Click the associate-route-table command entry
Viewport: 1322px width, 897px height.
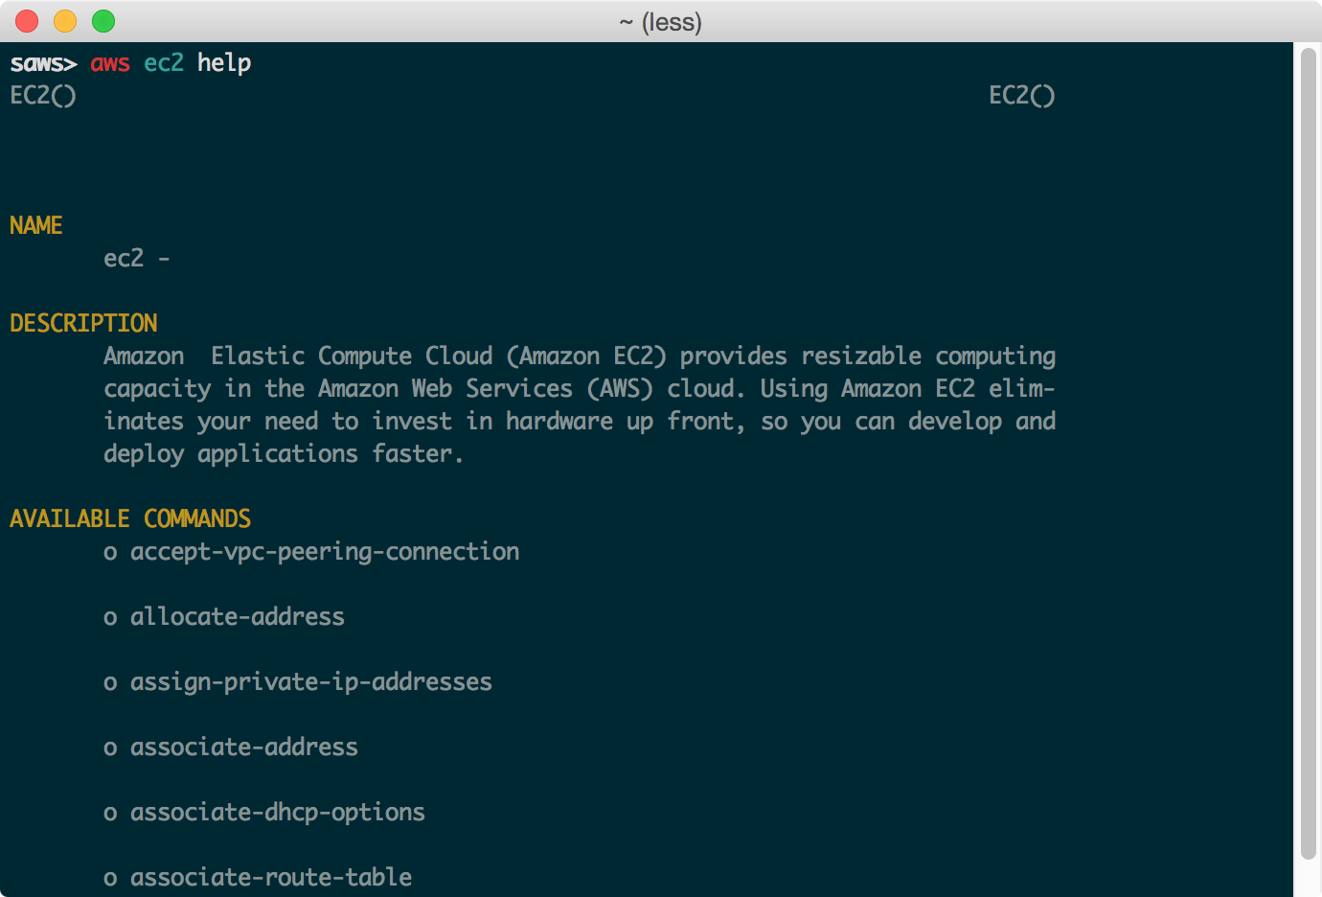pos(271,877)
